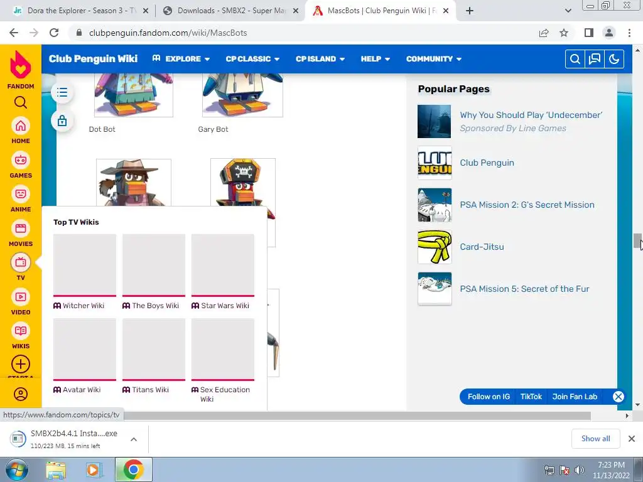Expand the CP Classic menu
Image resolution: width=643 pixels, height=482 pixels.
[252, 59]
